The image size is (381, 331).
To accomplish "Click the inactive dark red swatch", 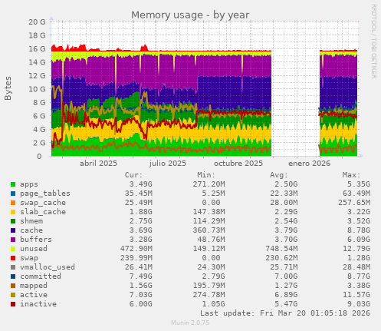I will (x=13, y=304).
